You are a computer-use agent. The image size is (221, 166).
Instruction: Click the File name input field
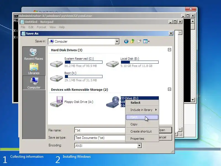(x=100, y=130)
